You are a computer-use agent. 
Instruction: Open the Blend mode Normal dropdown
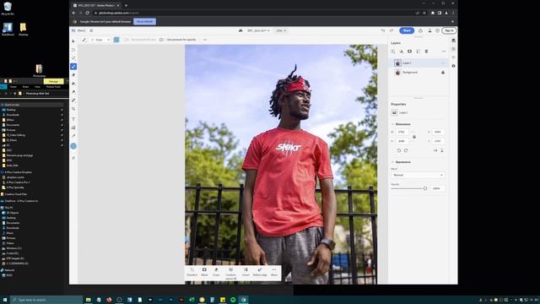[x=418, y=175]
